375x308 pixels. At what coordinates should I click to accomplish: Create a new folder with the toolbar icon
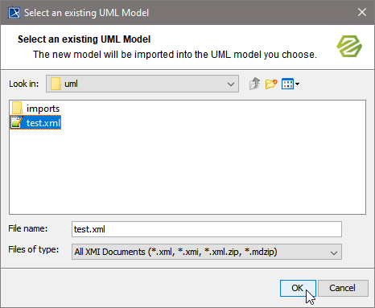click(271, 84)
